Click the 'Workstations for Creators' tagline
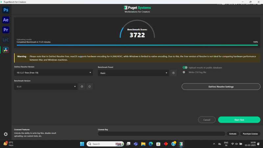The height and width of the screenshot is (148, 263). click(x=137, y=12)
